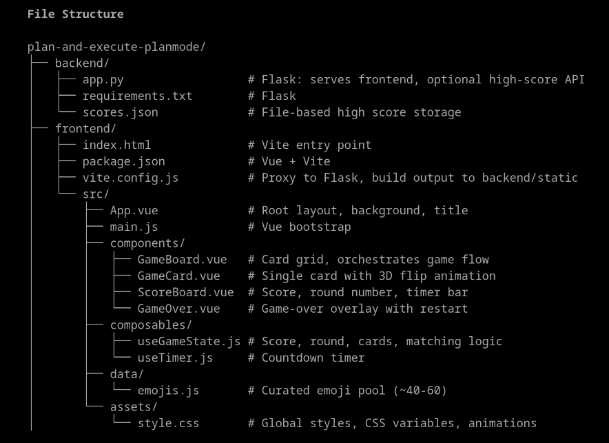
Task: Click the File Structure heading
Action: click(x=75, y=14)
